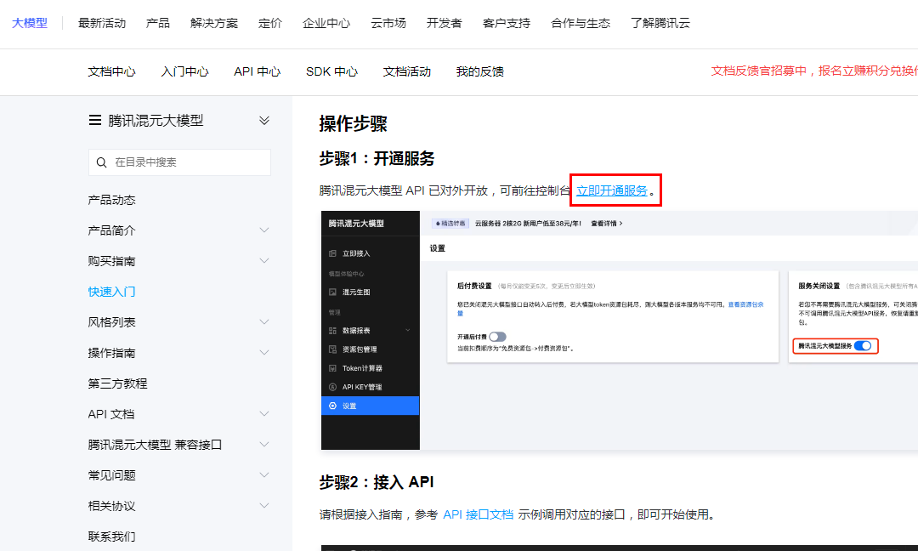Click the 步骤1：开通服务 heading

click(x=377, y=159)
